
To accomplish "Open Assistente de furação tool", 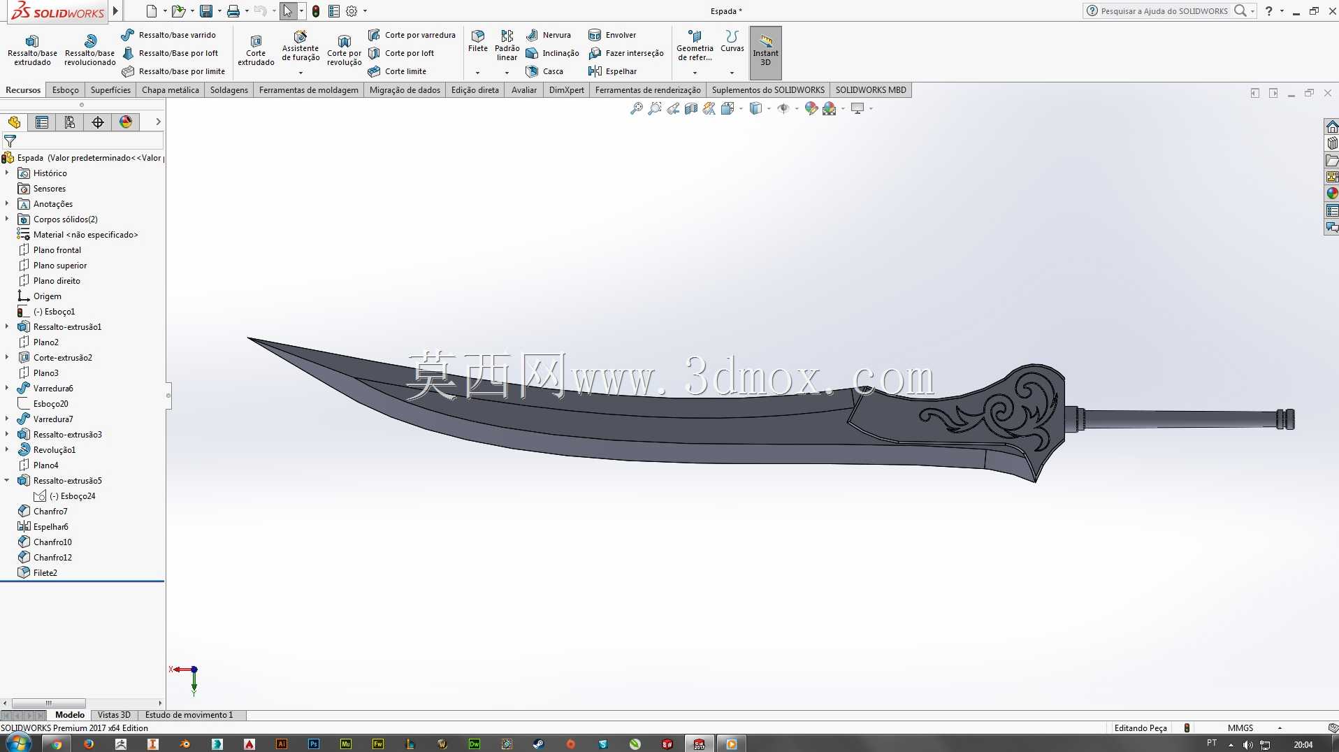I will pyautogui.click(x=301, y=48).
